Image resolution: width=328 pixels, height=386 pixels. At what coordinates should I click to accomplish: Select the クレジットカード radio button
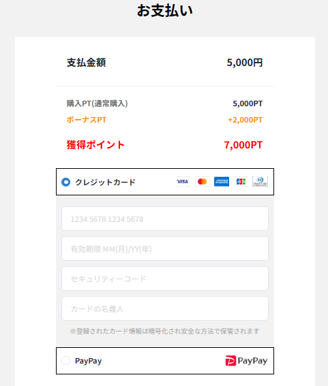coord(66,182)
